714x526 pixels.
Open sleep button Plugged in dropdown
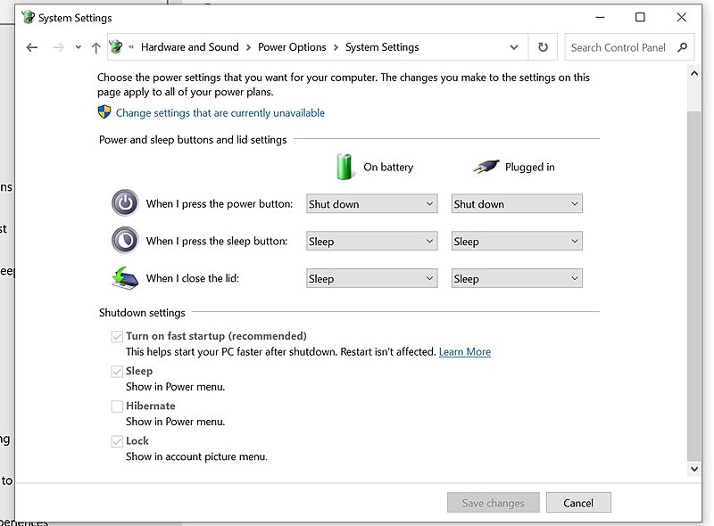pyautogui.click(x=517, y=242)
